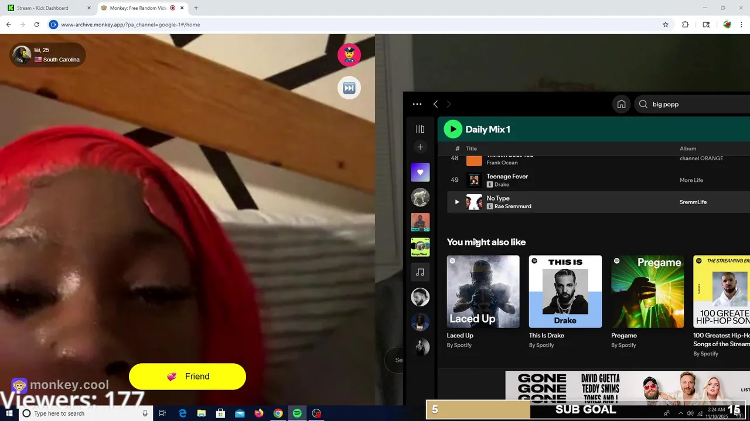This screenshot has width=750, height=421.
Task: Open Liked Songs in Spotify sidebar
Action: [420, 172]
